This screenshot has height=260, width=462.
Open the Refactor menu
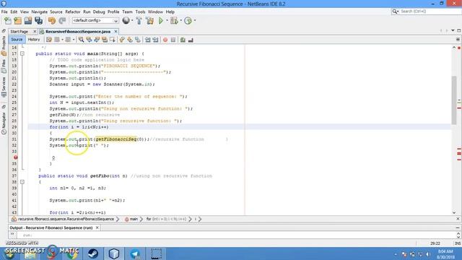73,12
